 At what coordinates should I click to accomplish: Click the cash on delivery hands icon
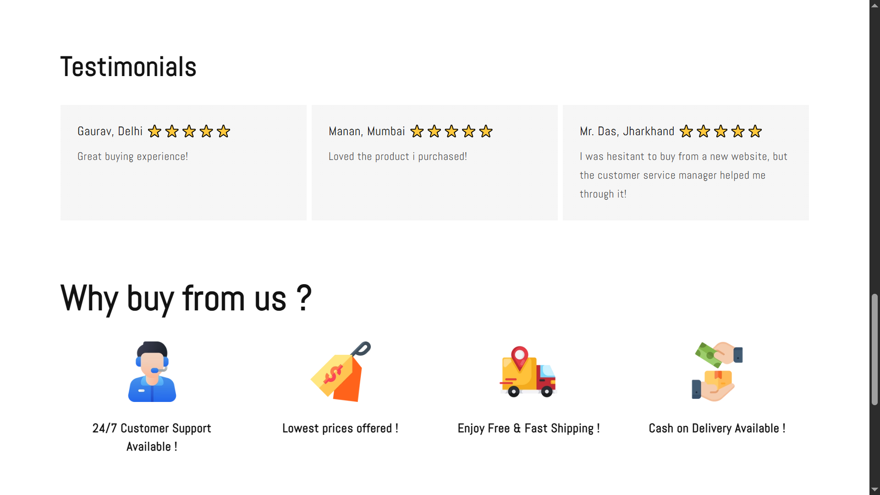coord(717,372)
